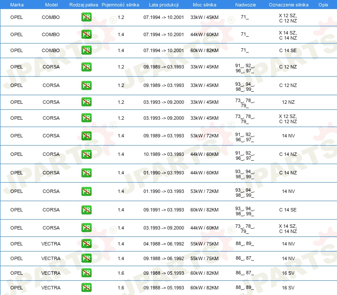Click fuel icon in CORSA 01.1990 44kW row
The height and width of the screenshot is (295, 337).
coord(86,173)
